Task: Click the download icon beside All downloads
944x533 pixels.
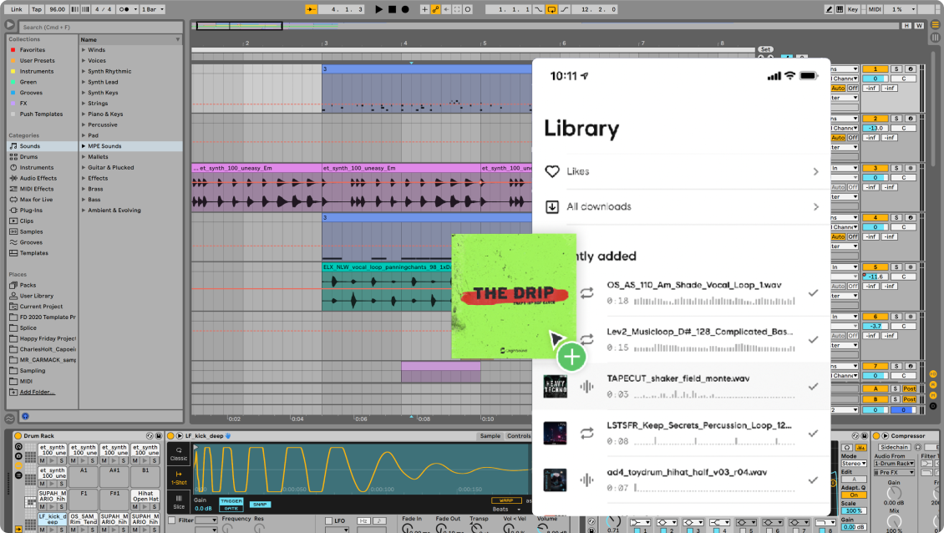Action: pyautogui.click(x=552, y=206)
